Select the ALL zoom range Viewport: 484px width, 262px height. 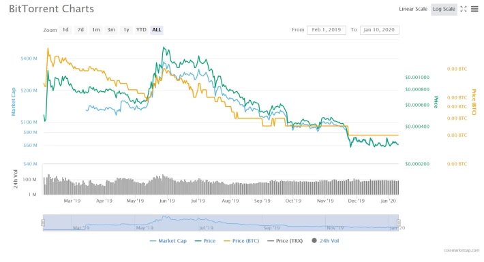(x=157, y=30)
